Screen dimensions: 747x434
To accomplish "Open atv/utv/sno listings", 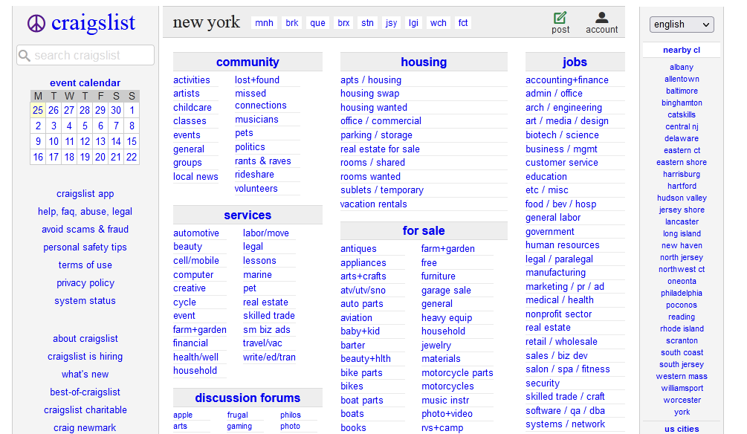I will pyautogui.click(x=363, y=290).
